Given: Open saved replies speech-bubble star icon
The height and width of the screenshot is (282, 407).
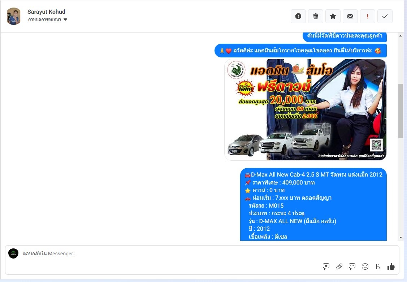Looking at the screenshot, I should [x=326, y=266].
